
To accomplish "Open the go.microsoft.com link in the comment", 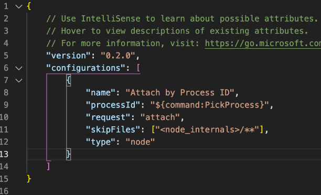I will 263,44.
